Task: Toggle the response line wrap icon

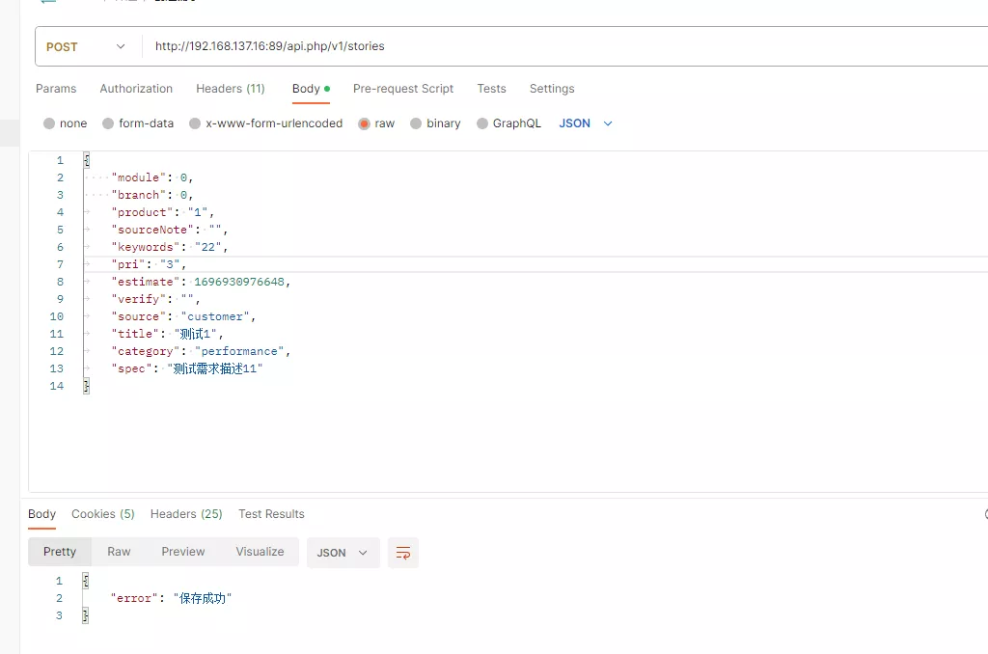Action: (x=403, y=553)
